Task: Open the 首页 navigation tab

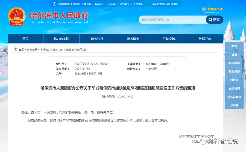Action: (25, 39)
